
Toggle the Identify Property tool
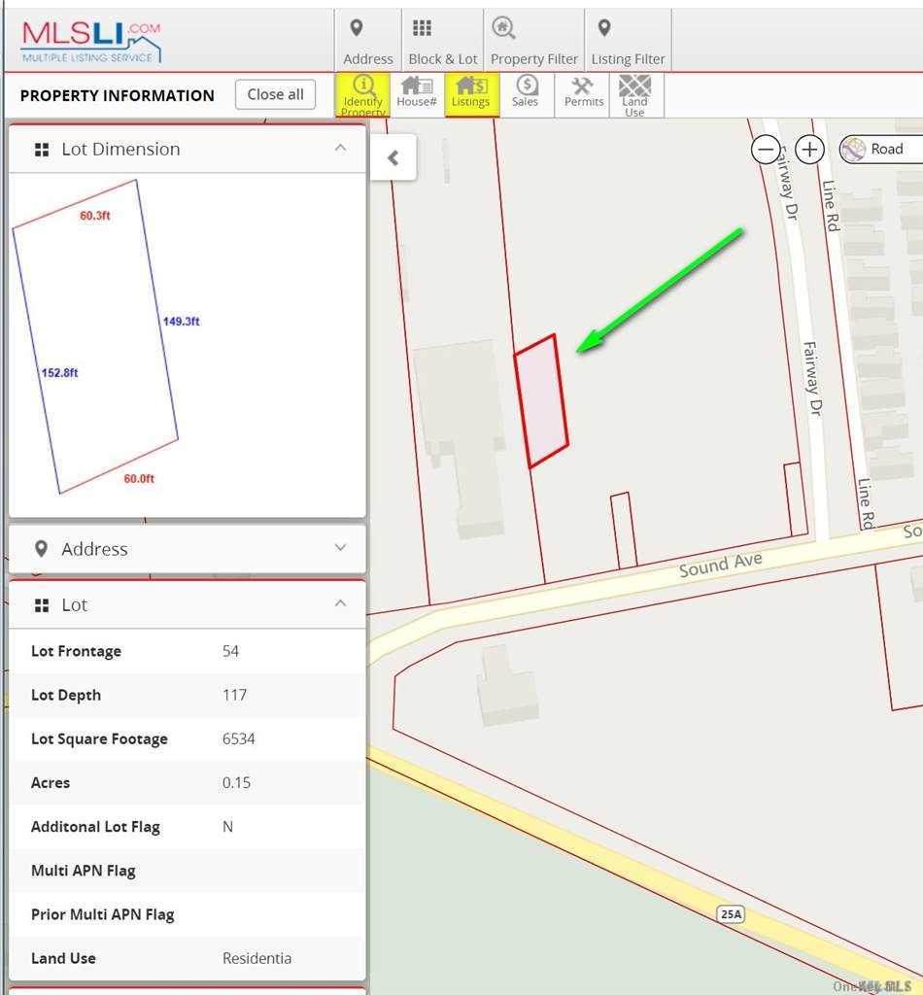362,95
